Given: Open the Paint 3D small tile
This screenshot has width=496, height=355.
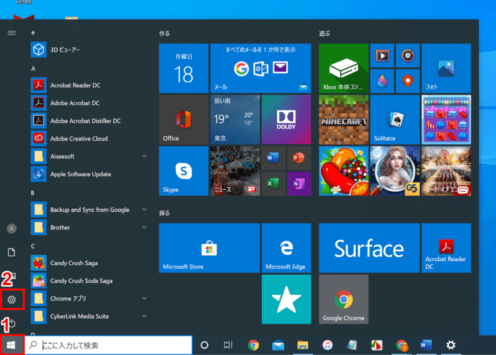Looking at the screenshot, I should tap(382, 81).
